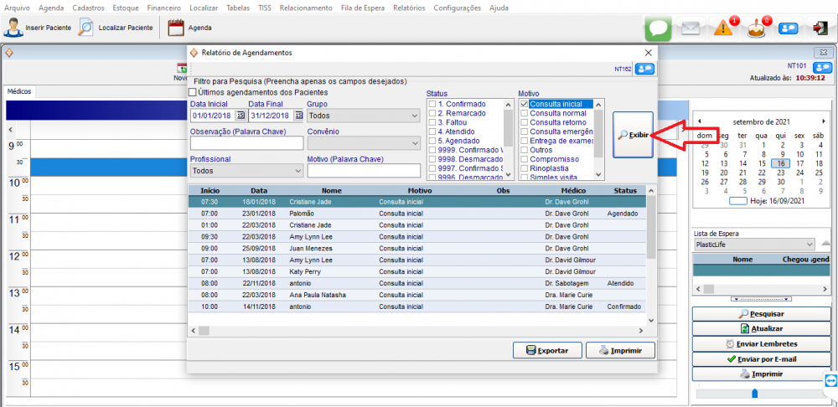838x407 pixels.
Task: Click the Exibir button
Action: 633,135
